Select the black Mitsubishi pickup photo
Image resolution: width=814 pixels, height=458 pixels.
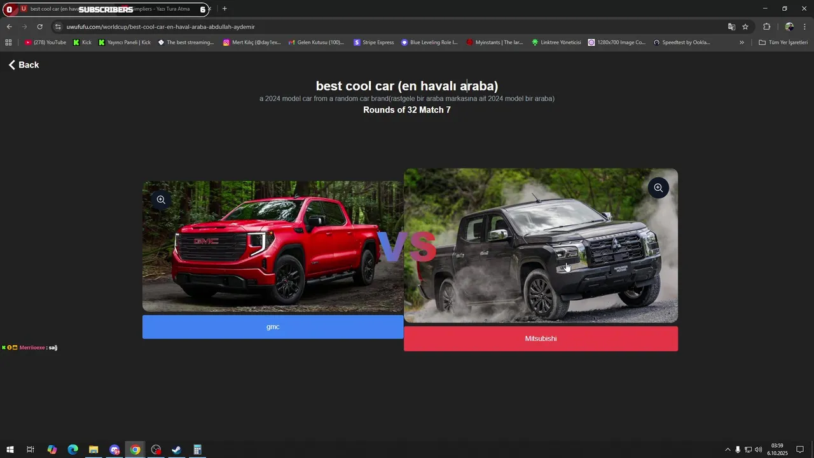(541, 246)
